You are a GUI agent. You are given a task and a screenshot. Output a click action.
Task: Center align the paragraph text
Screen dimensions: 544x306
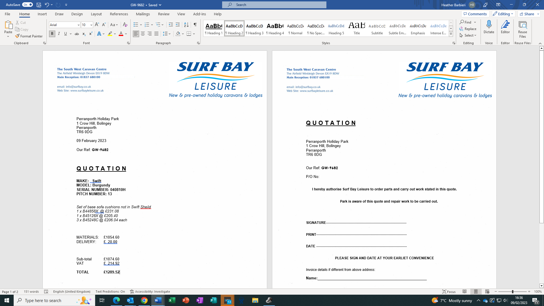pyautogui.click(x=143, y=34)
